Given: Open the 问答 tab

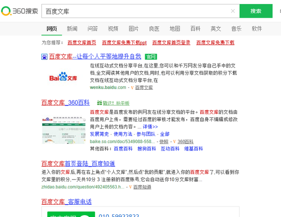Looking at the screenshot, I should 92,29.
